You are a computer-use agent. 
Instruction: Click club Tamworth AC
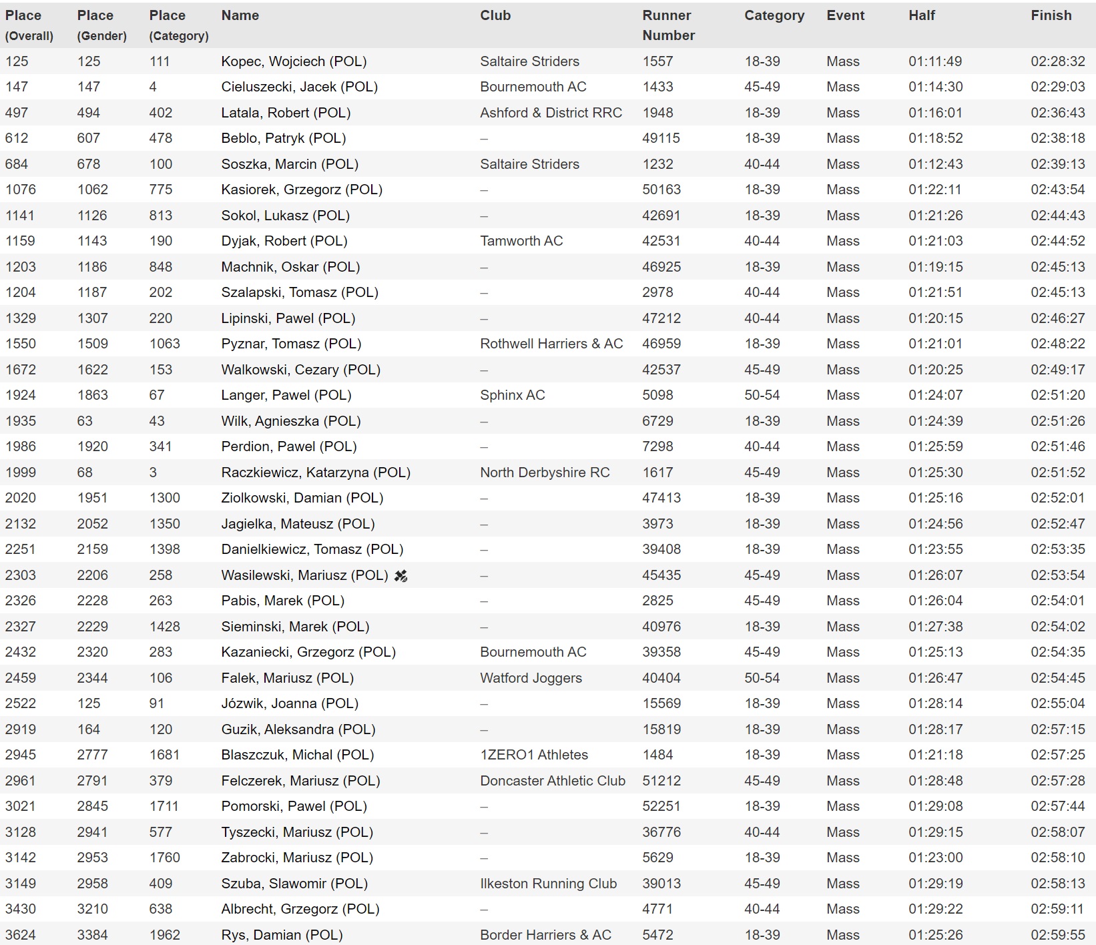click(x=521, y=241)
